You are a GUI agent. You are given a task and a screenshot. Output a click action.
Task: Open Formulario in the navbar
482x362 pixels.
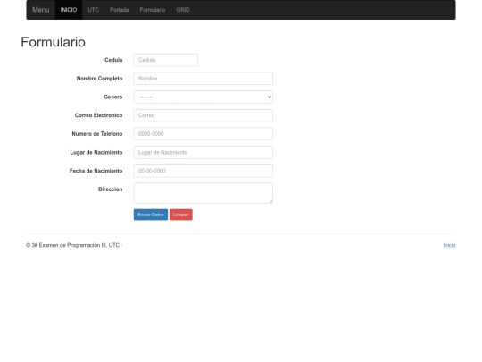tap(153, 10)
